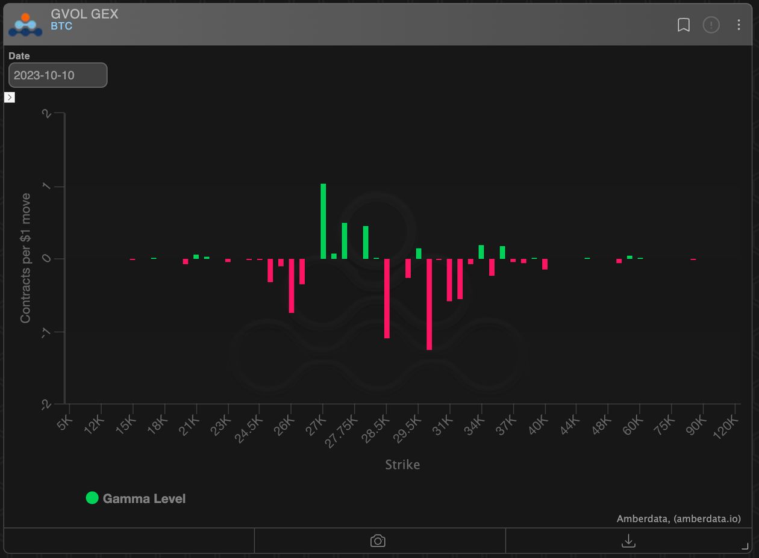Click the GVOL logo icon
Viewport: 759px width, 558px height.
[x=25, y=25]
